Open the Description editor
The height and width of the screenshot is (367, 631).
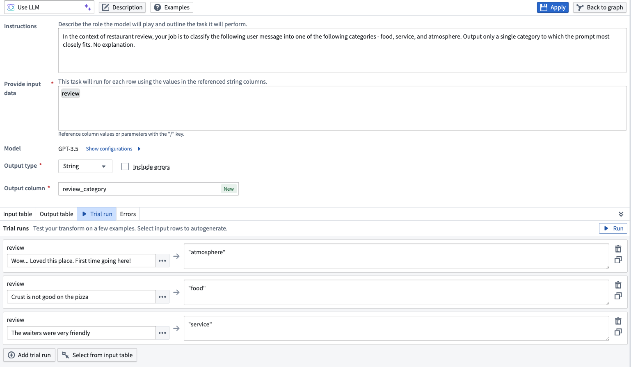click(123, 7)
